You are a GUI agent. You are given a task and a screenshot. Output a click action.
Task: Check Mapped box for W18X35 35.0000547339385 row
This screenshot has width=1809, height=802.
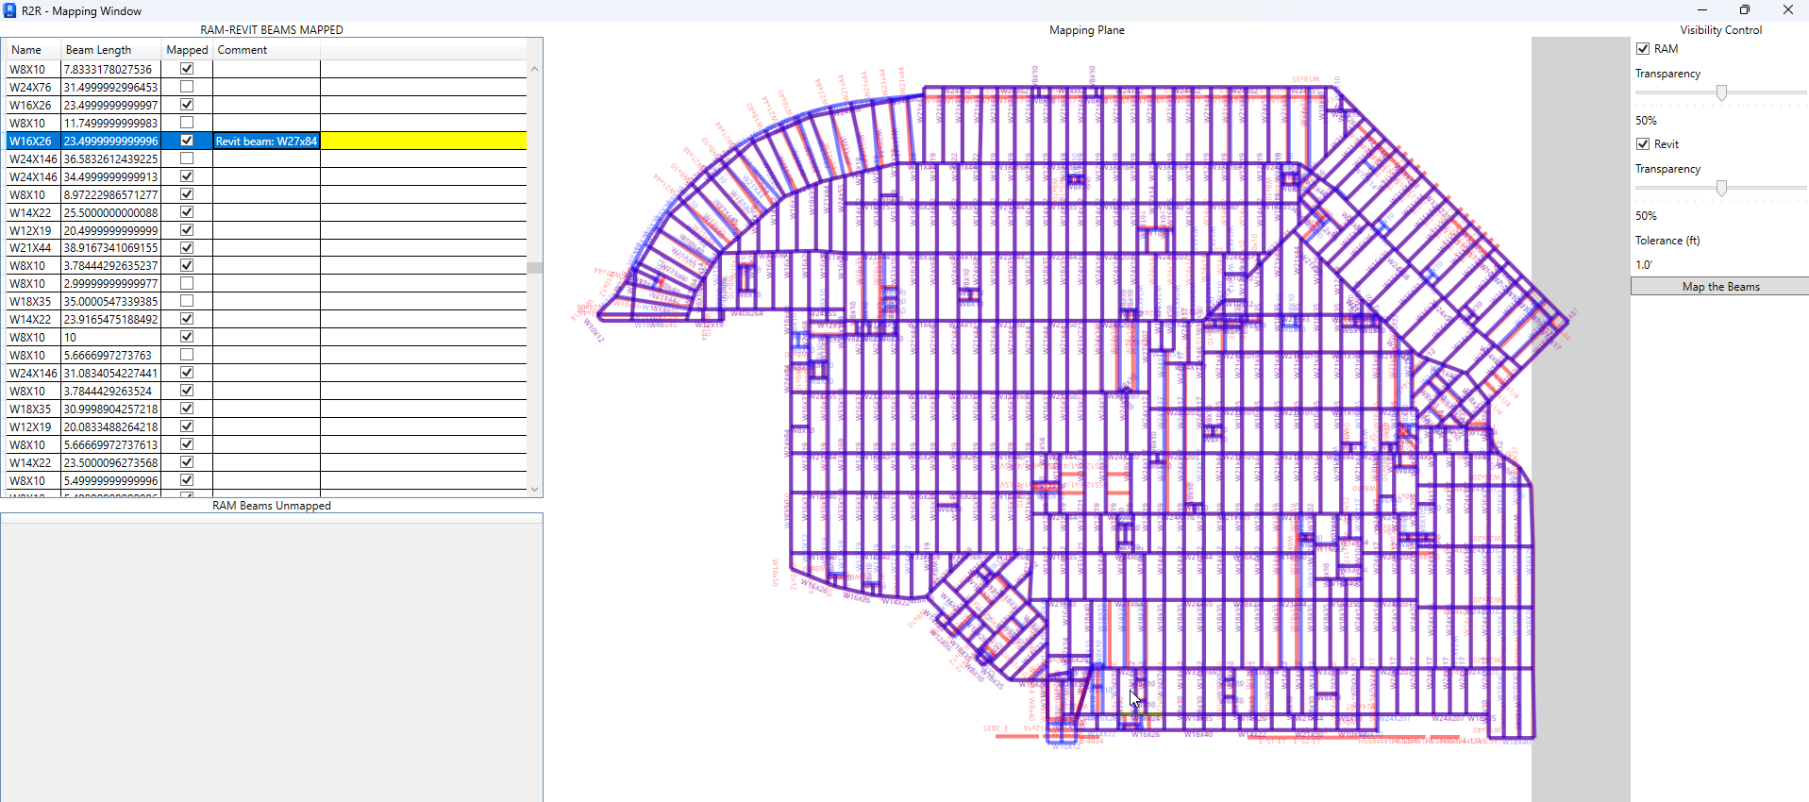click(x=187, y=301)
